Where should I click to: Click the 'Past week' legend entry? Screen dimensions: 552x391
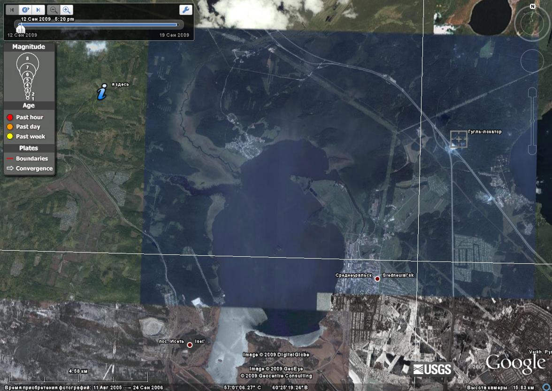(26, 137)
